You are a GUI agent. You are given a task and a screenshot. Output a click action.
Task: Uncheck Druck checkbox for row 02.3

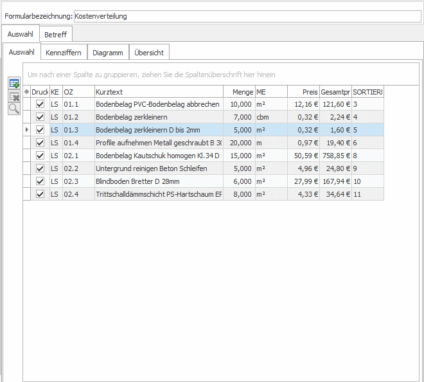coord(40,181)
